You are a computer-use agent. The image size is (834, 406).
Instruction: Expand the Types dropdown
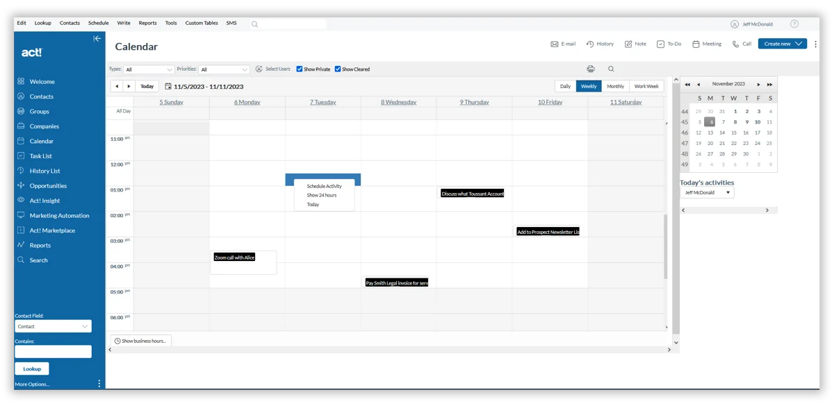(x=149, y=69)
